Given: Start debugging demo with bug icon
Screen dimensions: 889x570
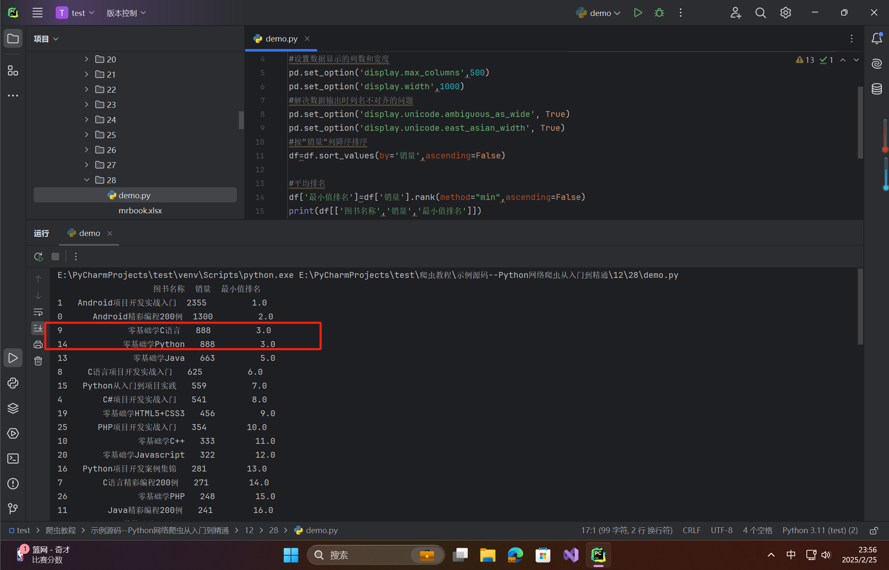Looking at the screenshot, I should click(659, 13).
